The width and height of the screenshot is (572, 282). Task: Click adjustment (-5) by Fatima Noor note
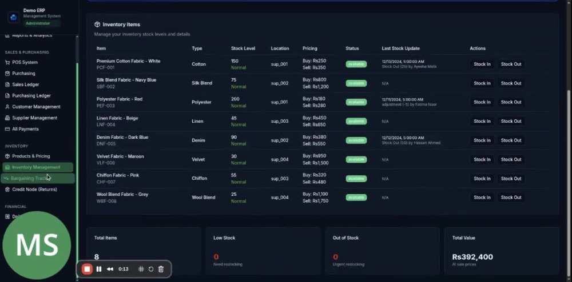[x=409, y=104]
